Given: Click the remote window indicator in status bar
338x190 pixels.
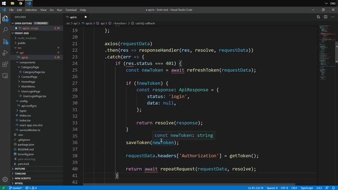Looking at the screenshot, I should pyautogui.click(x=4, y=188).
